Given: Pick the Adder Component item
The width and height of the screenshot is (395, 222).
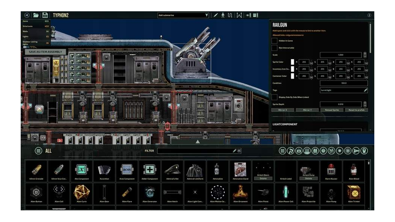Looking at the screenshot, I should [x=150, y=171].
